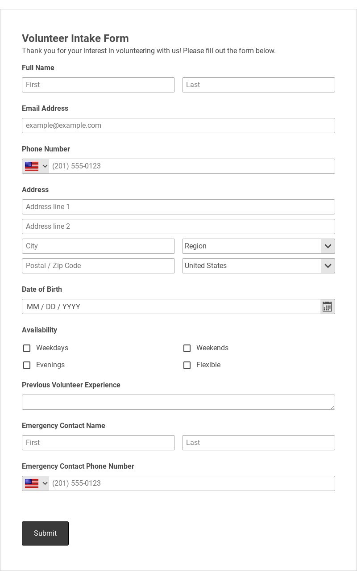Open country code chevron in Phone Number field
This screenshot has height=571, width=357.
(x=45, y=166)
